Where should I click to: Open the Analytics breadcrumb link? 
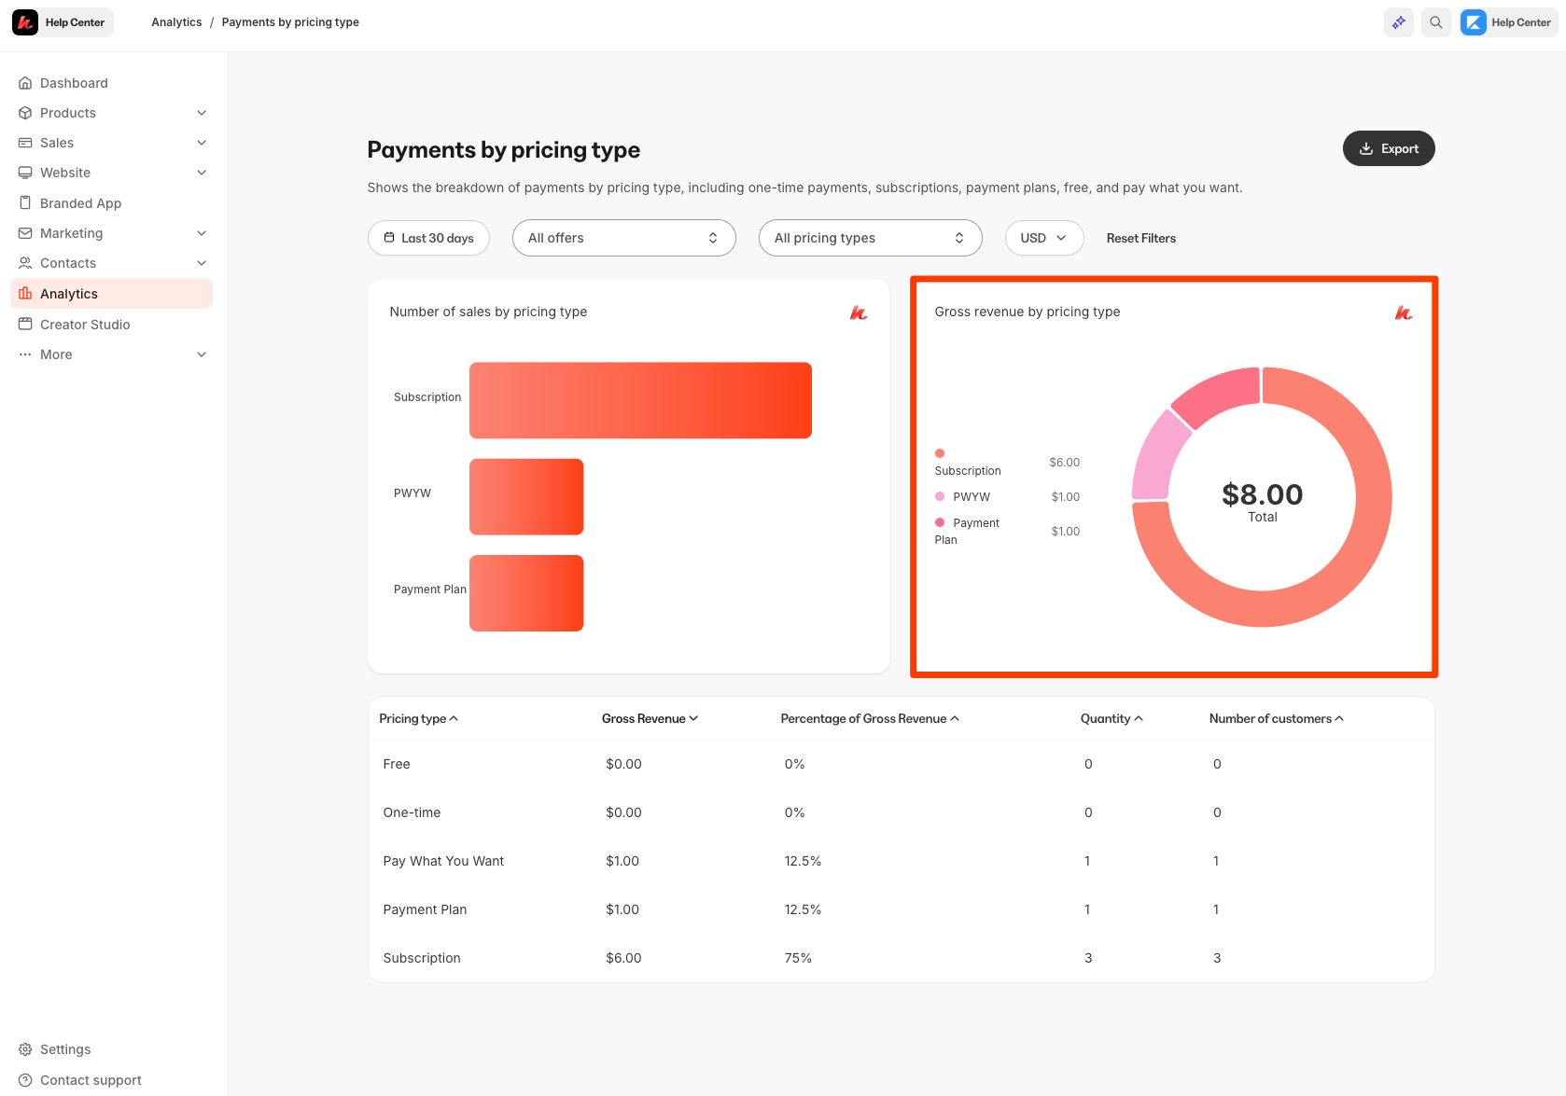[176, 21]
